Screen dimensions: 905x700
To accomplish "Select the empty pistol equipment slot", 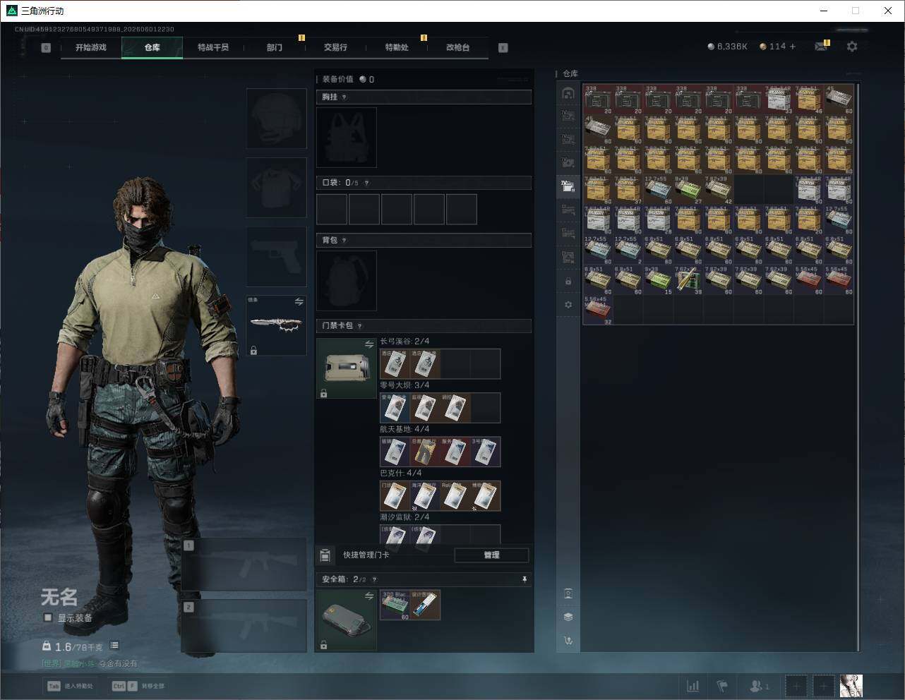I will (x=277, y=257).
